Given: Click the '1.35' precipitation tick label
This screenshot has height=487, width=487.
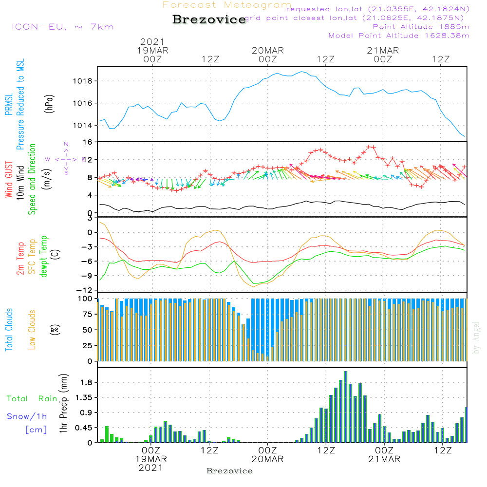Looking at the screenshot, I should click(x=84, y=397).
